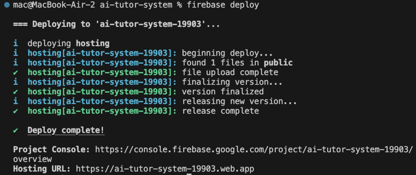Click the info icon beside finalizing version
The height and width of the screenshot is (175, 416).
(x=16, y=82)
